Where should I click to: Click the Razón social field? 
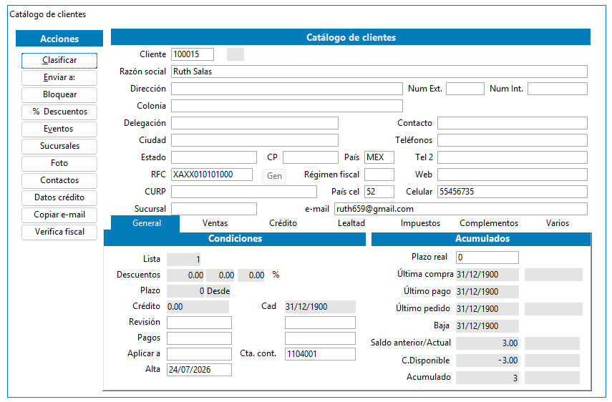(x=379, y=72)
